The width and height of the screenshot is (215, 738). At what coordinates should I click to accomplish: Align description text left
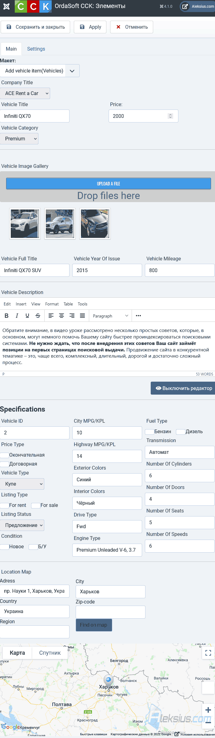point(51,316)
